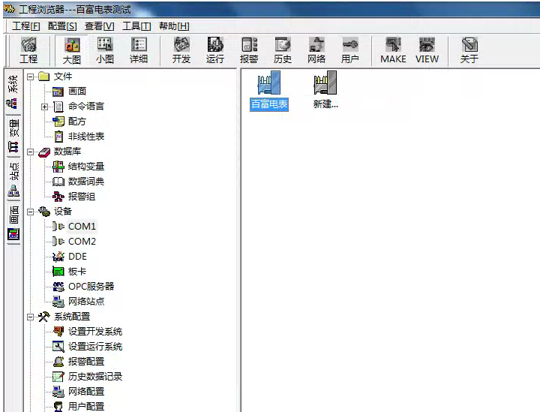Click the 新建... new device icon
The width and height of the screenshot is (540, 412).
coord(325,90)
